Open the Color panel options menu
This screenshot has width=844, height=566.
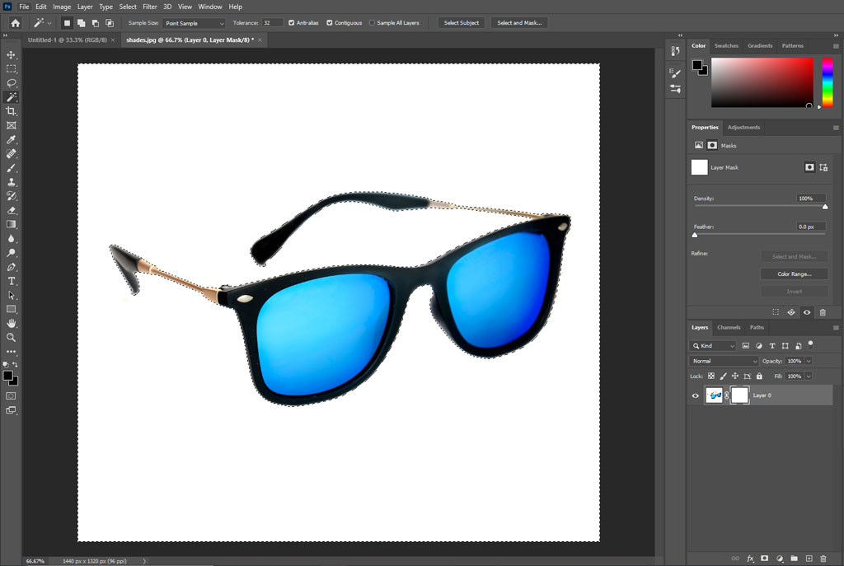pos(836,46)
